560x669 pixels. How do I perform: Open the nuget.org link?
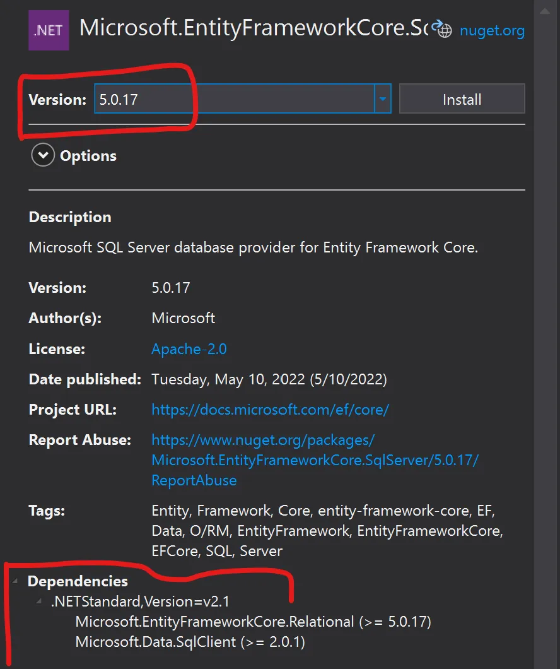pyautogui.click(x=493, y=31)
